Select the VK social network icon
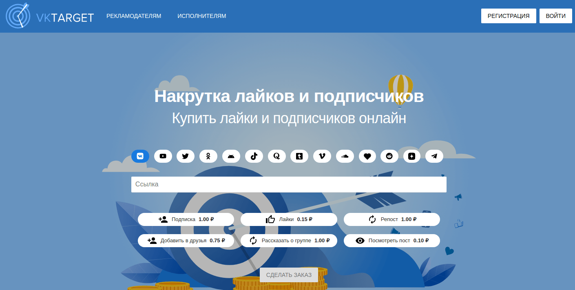575x290 pixels. pyautogui.click(x=140, y=156)
